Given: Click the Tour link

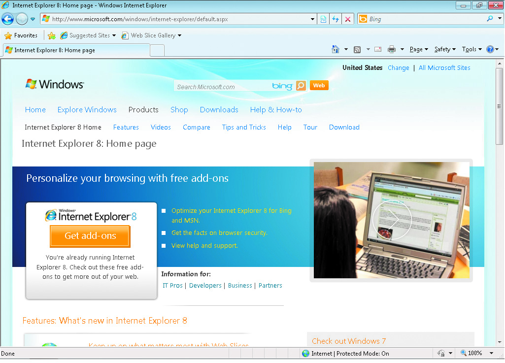Looking at the screenshot, I should pos(310,127).
